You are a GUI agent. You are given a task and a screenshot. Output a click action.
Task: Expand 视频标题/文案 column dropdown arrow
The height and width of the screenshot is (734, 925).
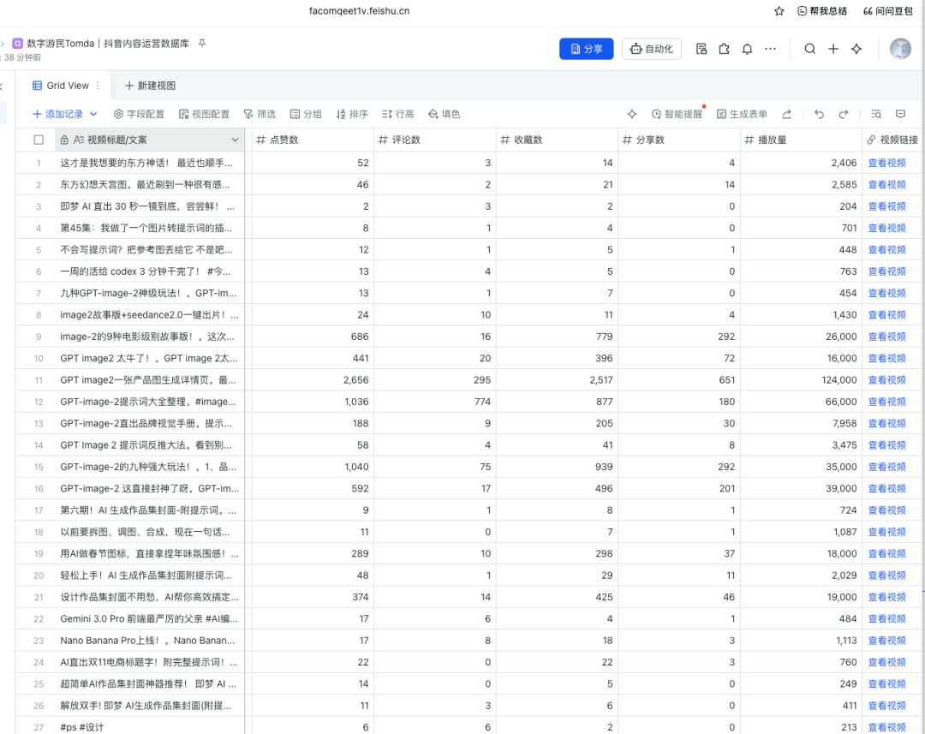(235, 140)
